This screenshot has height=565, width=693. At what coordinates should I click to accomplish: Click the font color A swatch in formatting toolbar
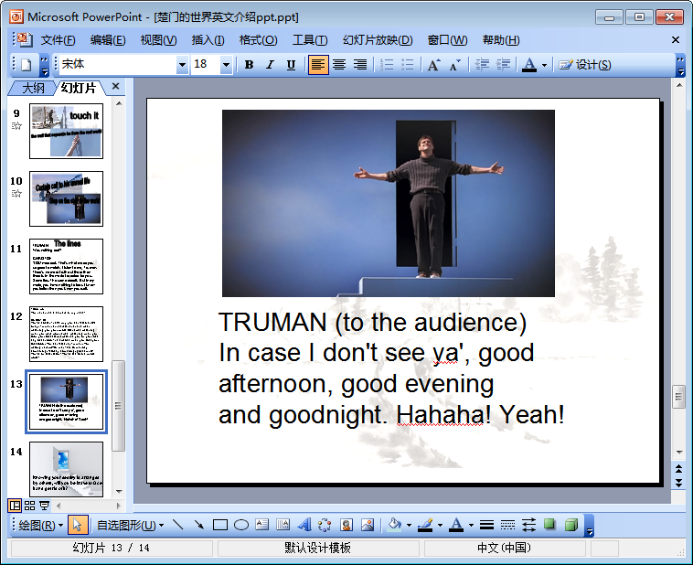click(x=528, y=65)
